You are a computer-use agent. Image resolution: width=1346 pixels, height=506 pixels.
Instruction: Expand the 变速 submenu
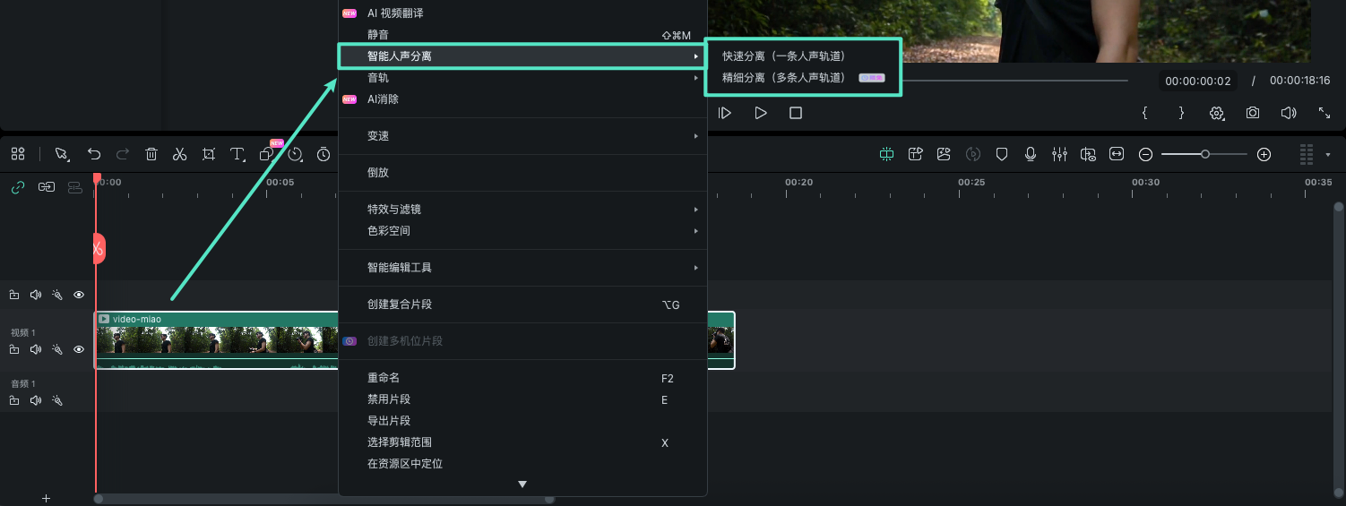point(522,136)
